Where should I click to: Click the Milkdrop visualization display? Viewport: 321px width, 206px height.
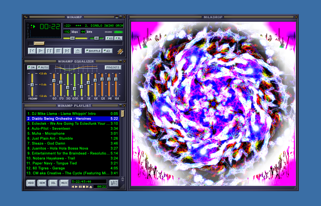(213, 104)
